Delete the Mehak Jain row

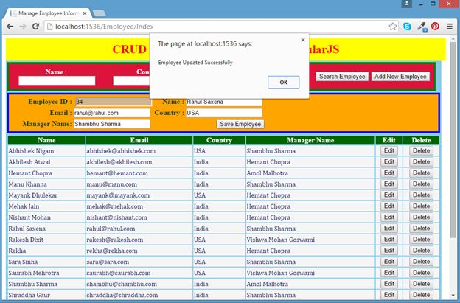[x=421, y=206]
